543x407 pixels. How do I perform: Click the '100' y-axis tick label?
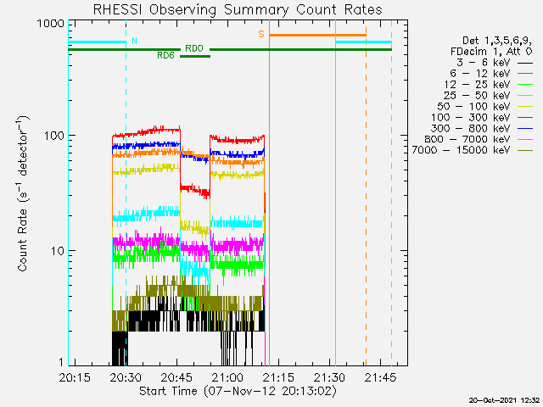coord(54,136)
